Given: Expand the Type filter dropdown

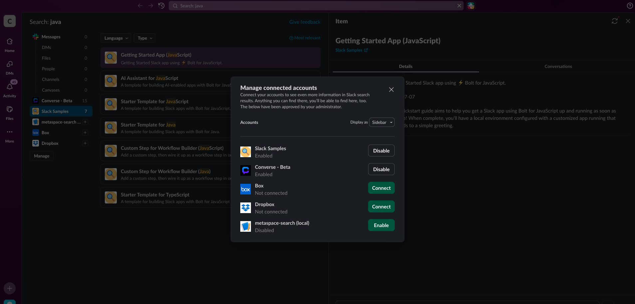Looking at the screenshot, I should pyautogui.click(x=145, y=38).
